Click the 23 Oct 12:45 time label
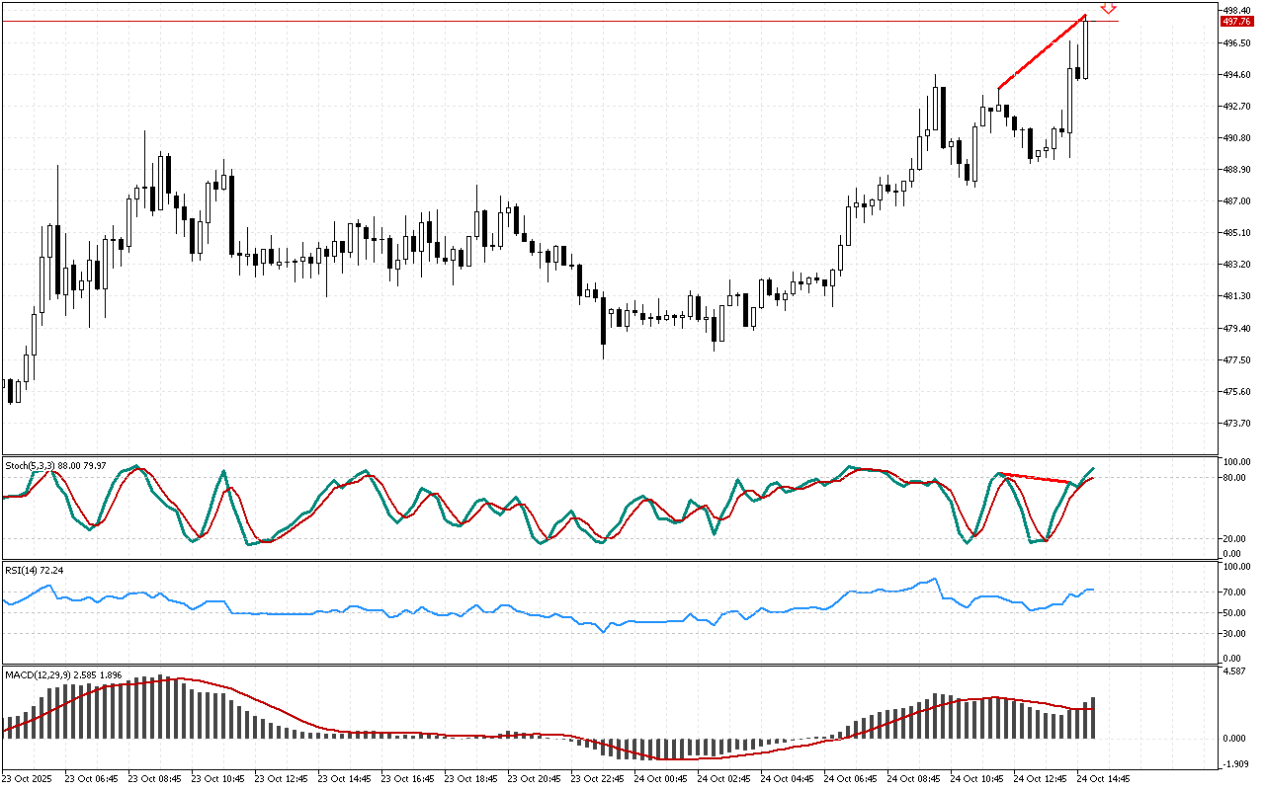The height and width of the screenshot is (790, 1265). click(x=284, y=779)
